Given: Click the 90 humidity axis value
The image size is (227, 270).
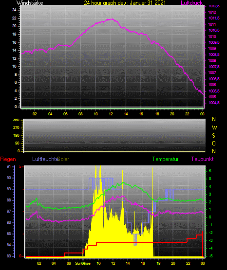Looking at the screenshot, I should [9, 178].
